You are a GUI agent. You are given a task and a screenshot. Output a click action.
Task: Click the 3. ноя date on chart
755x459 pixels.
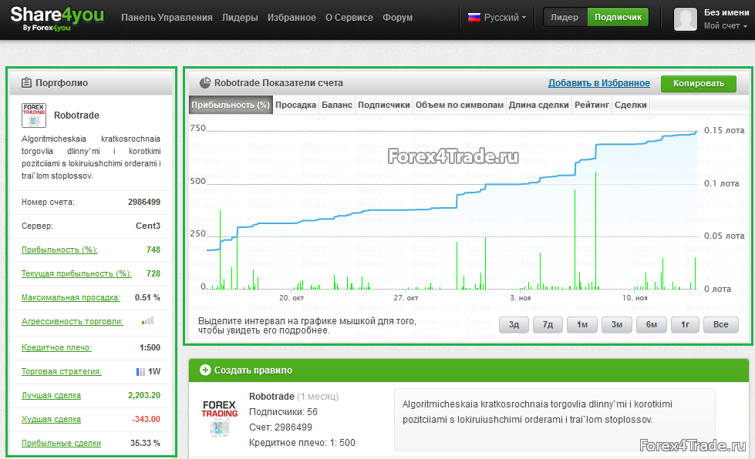(x=521, y=298)
